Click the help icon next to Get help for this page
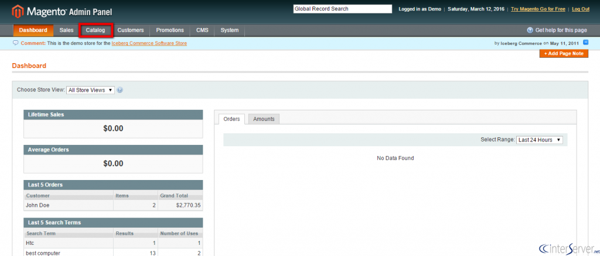 point(530,30)
